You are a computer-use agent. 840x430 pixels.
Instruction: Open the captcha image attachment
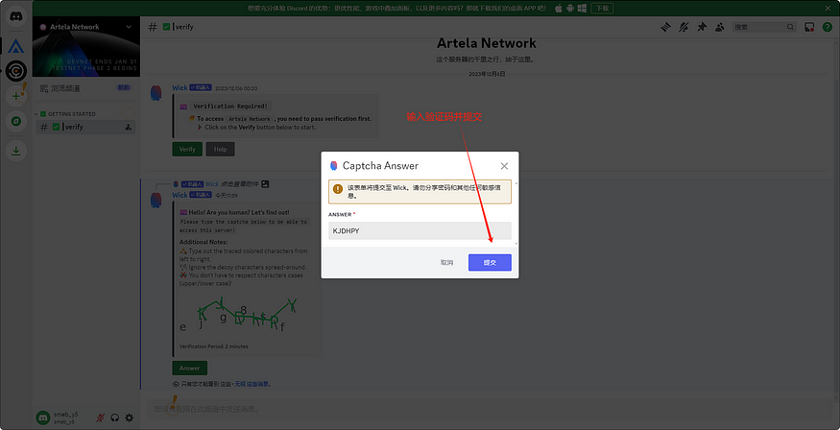[239, 315]
